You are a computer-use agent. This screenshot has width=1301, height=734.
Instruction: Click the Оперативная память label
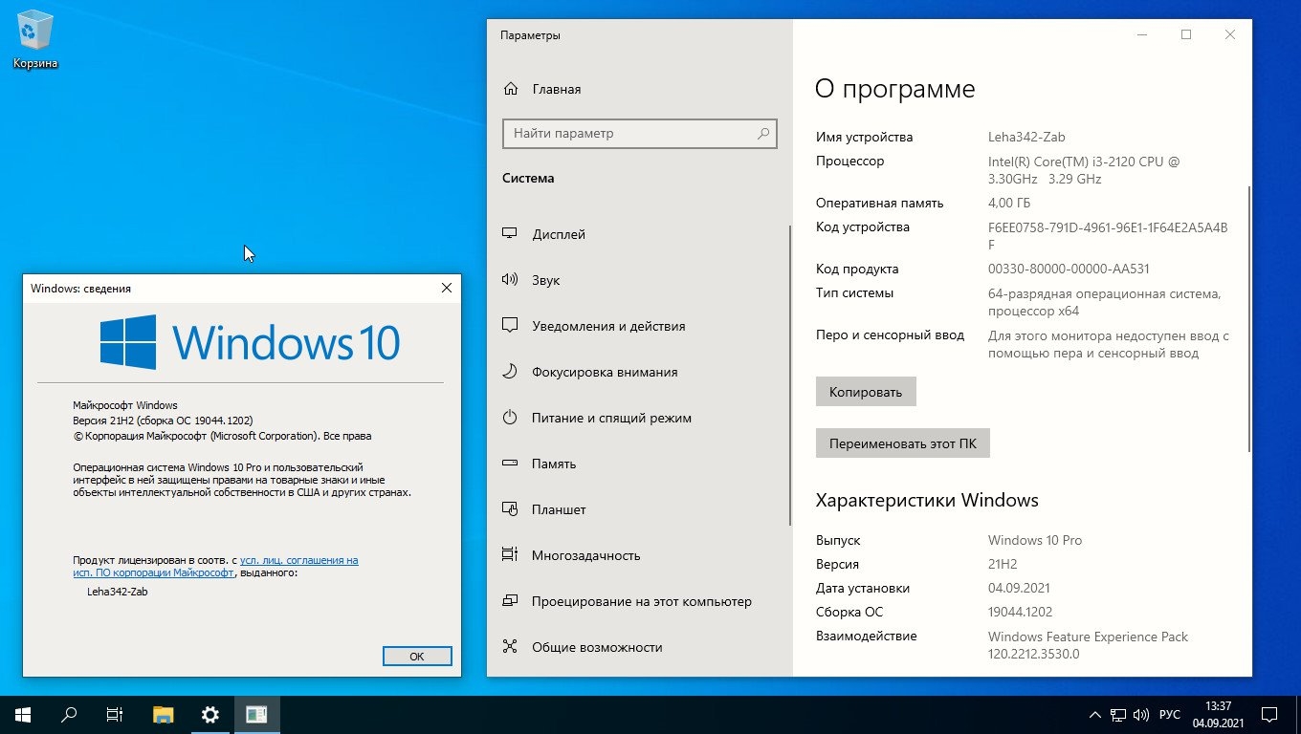[x=880, y=203]
